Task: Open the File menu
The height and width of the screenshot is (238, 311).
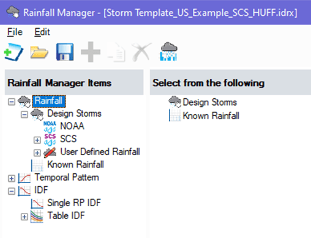Action: (15, 32)
